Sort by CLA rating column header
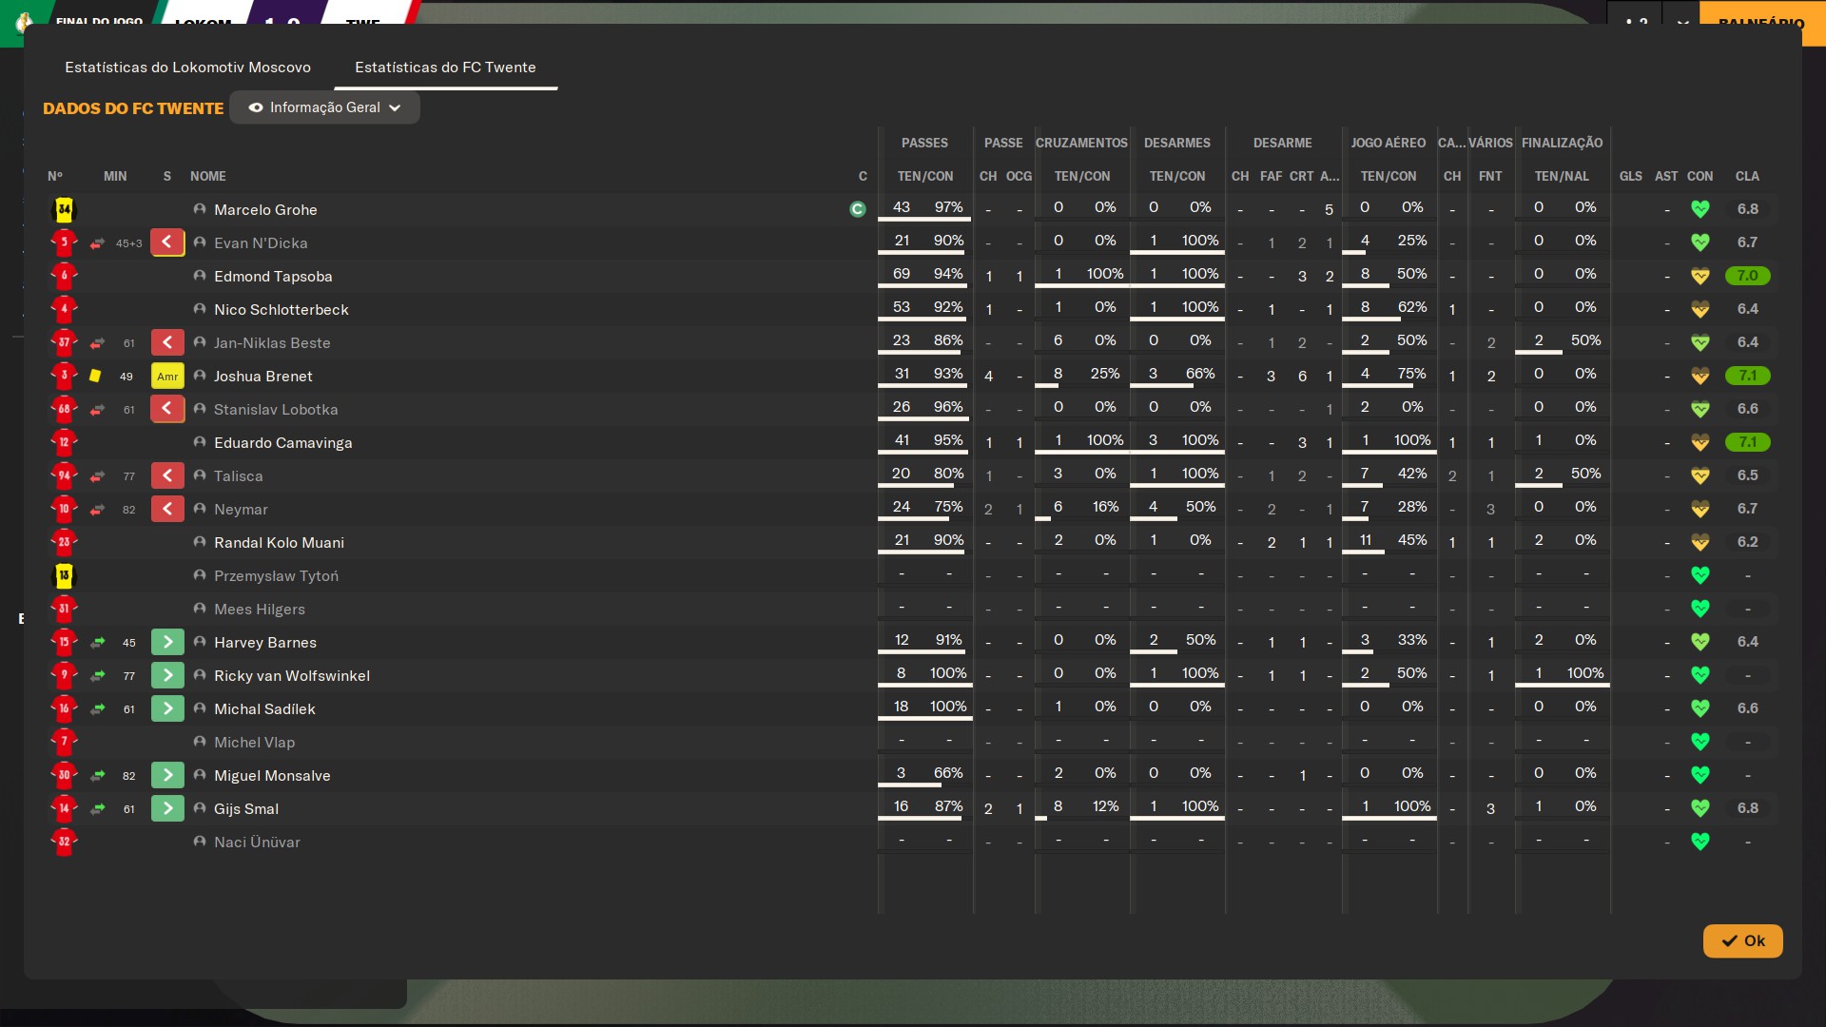Image resolution: width=1826 pixels, height=1027 pixels. pos(1747,176)
